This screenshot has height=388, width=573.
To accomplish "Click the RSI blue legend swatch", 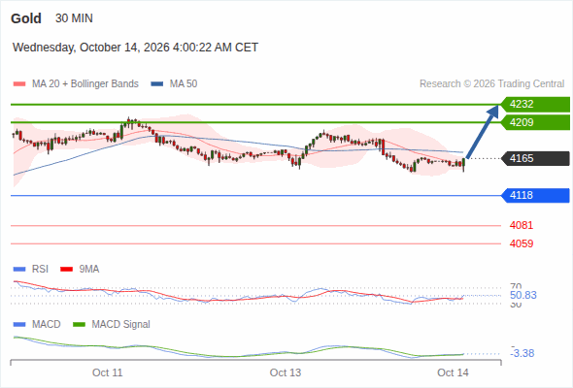I will tap(19, 270).
